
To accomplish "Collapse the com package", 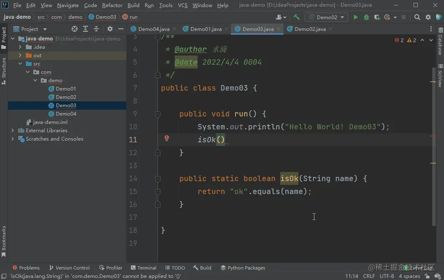I will click(x=28, y=72).
